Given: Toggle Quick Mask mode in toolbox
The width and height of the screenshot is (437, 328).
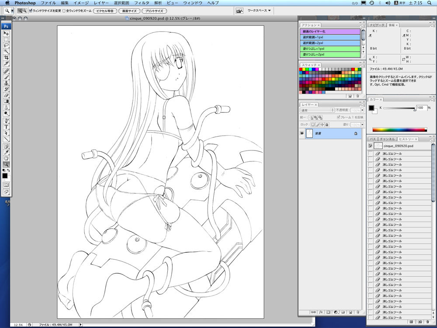Looking at the screenshot, I should [x=6, y=185].
